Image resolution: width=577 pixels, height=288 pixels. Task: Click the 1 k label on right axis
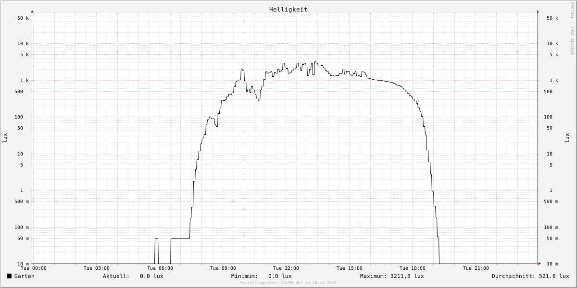(x=554, y=81)
